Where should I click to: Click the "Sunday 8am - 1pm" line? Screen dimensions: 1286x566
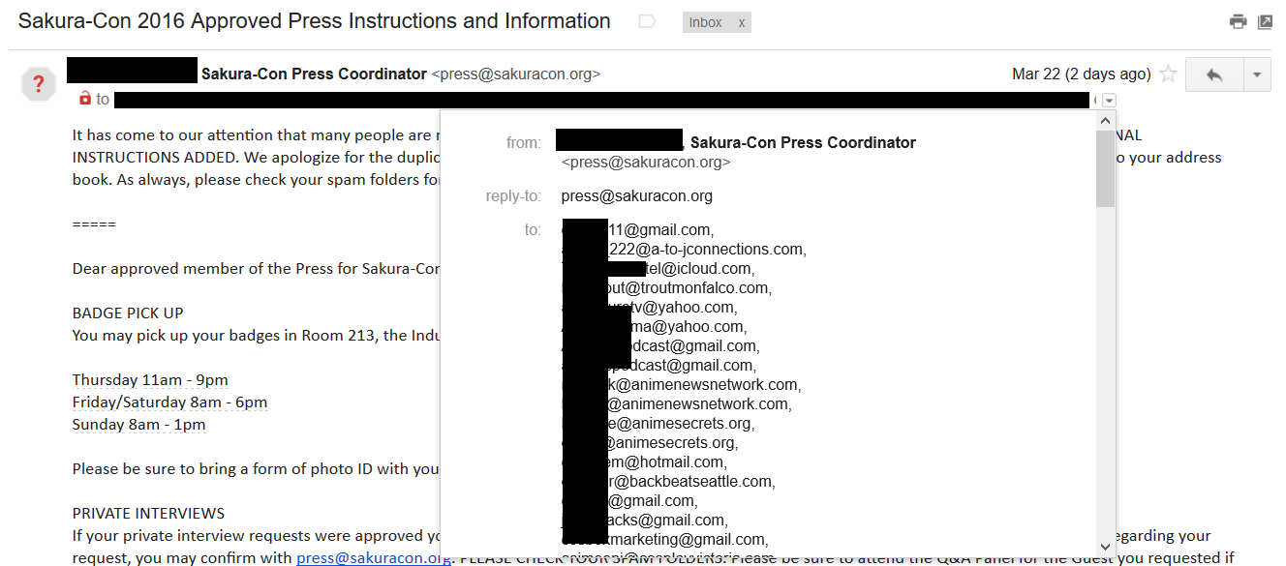pyautogui.click(x=138, y=424)
